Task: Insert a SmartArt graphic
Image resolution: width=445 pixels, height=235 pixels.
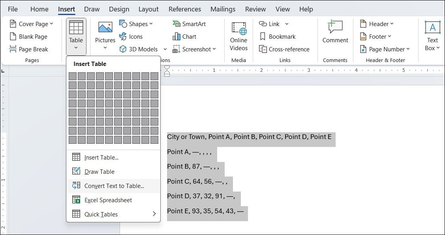Action: [189, 24]
